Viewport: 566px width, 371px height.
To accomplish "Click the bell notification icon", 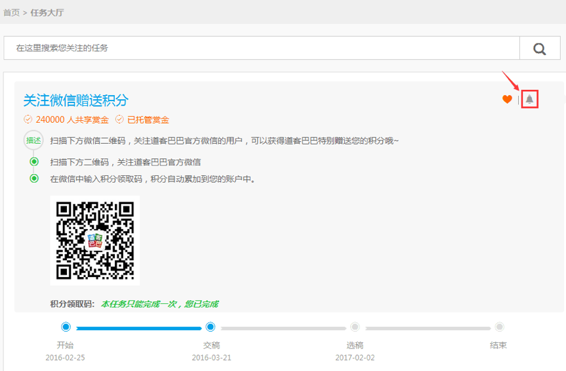I will (x=530, y=99).
